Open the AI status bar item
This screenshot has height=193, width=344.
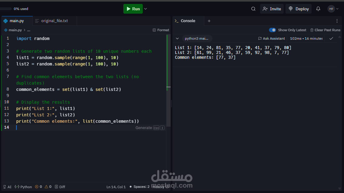coord(7,187)
